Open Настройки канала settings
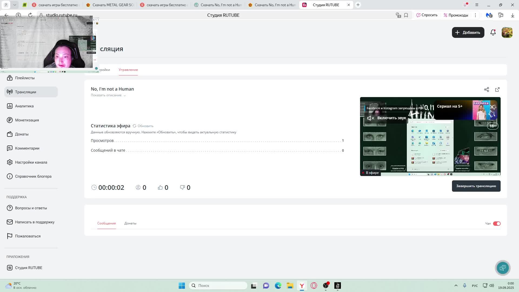Screen dimensions: 519x292 click(31, 162)
